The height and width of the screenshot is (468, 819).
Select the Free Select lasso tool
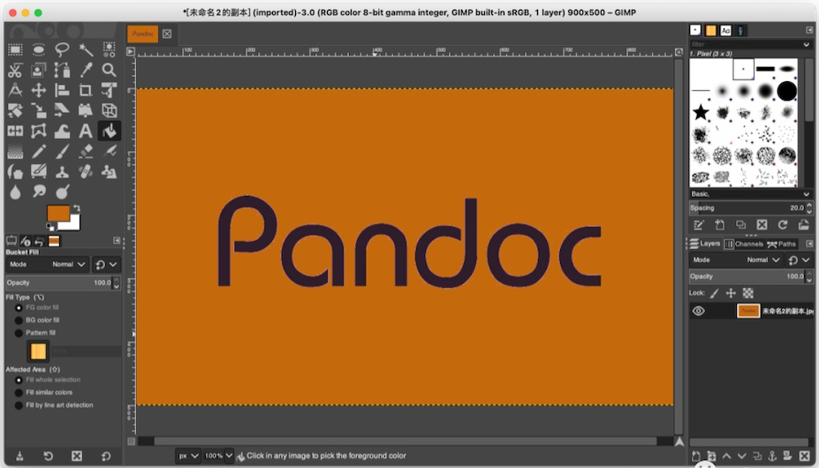click(62, 49)
